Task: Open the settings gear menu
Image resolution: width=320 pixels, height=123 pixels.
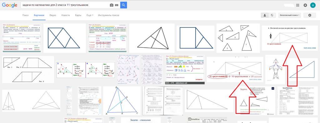Action: [310, 15]
